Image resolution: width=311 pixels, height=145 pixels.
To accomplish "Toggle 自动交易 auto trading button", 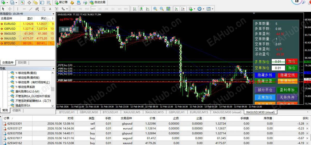I will pos(97,2).
